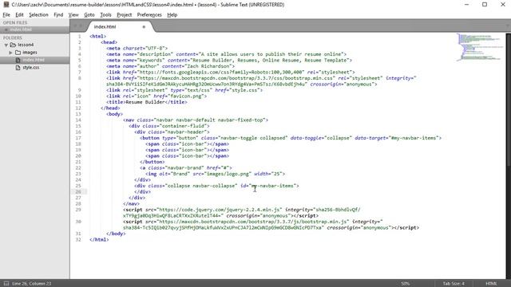511x287 pixels.
Task: Click the lesson4 folder icon in sidebar
Action: tap(13, 45)
